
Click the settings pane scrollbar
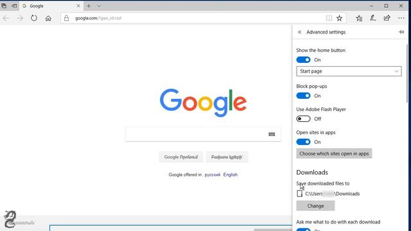pyautogui.click(x=407, y=73)
